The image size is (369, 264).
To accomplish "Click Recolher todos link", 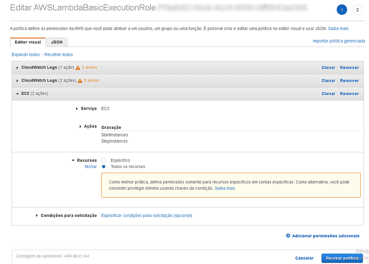I will [x=59, y=54].
